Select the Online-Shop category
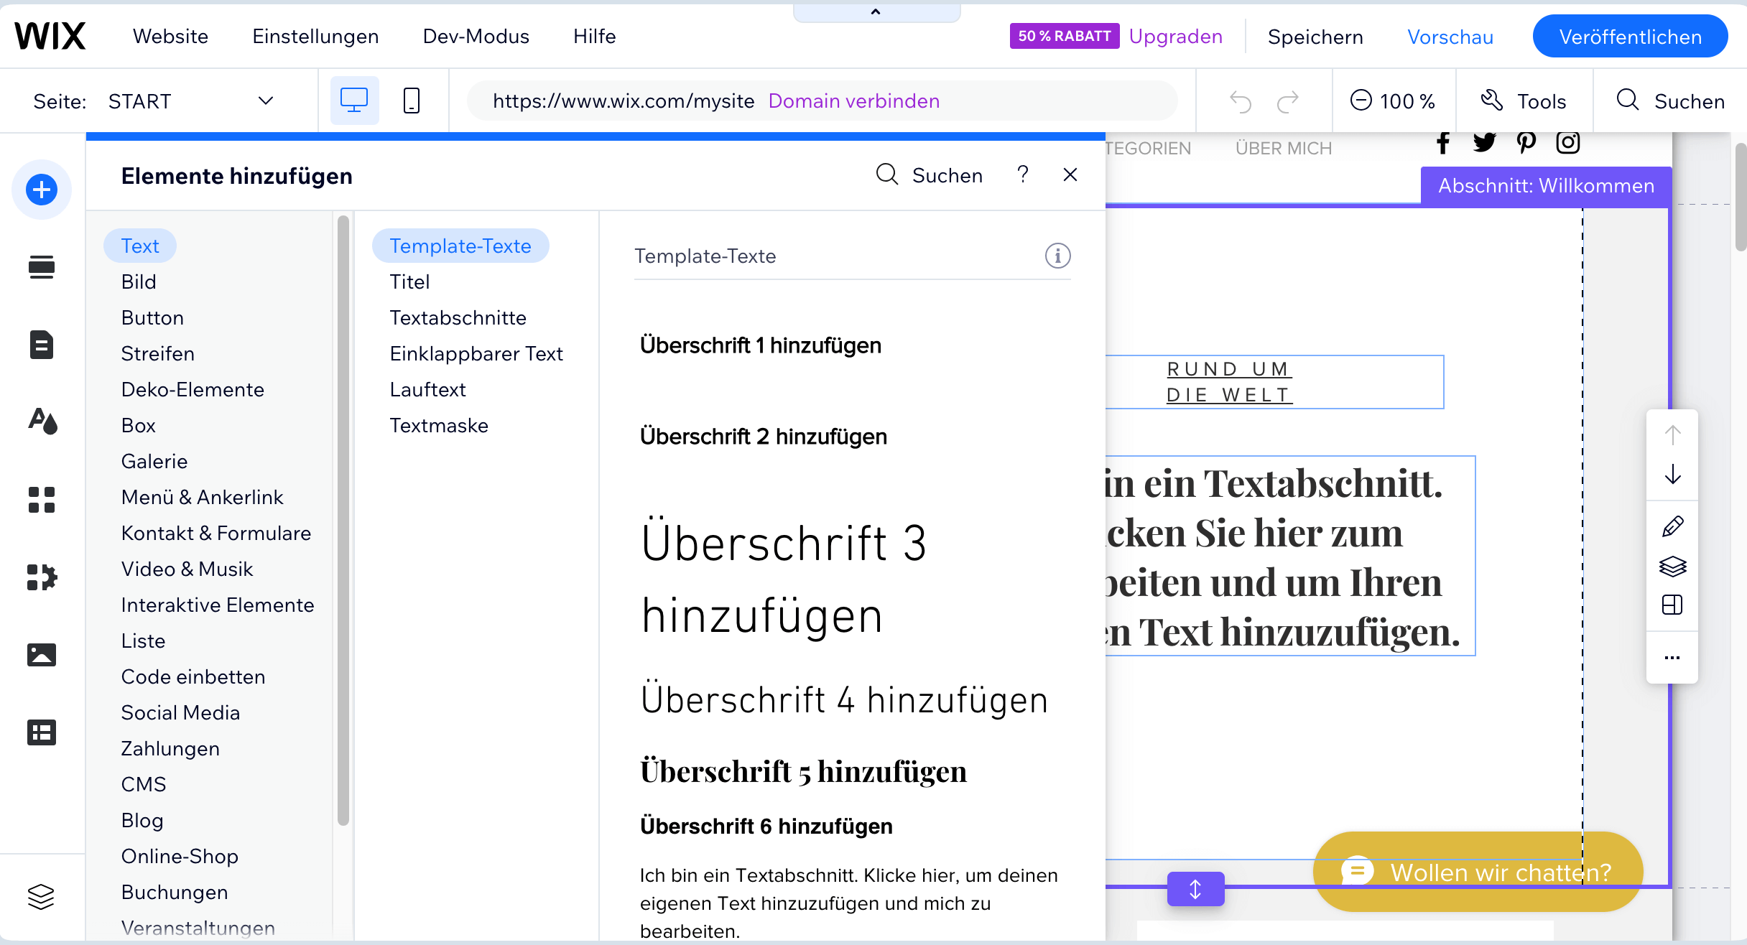This screenshot has height=945, width=1747. point(180,856)
